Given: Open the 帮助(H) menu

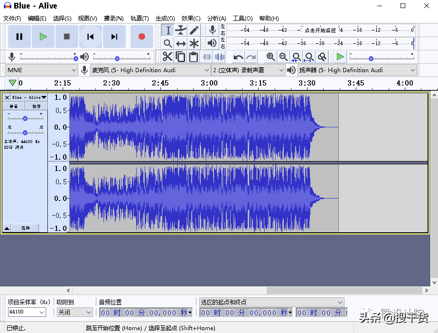Looking at the screenshot, I should coord(269,19).
